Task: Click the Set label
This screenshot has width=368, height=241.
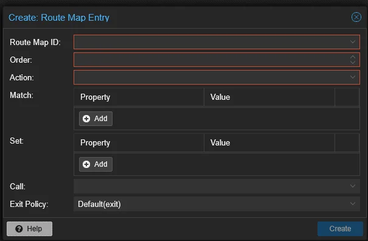Action: [16, 141]
